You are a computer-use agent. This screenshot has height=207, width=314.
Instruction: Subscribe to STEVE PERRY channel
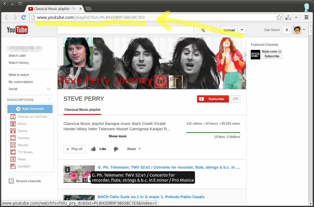[213, 99]
